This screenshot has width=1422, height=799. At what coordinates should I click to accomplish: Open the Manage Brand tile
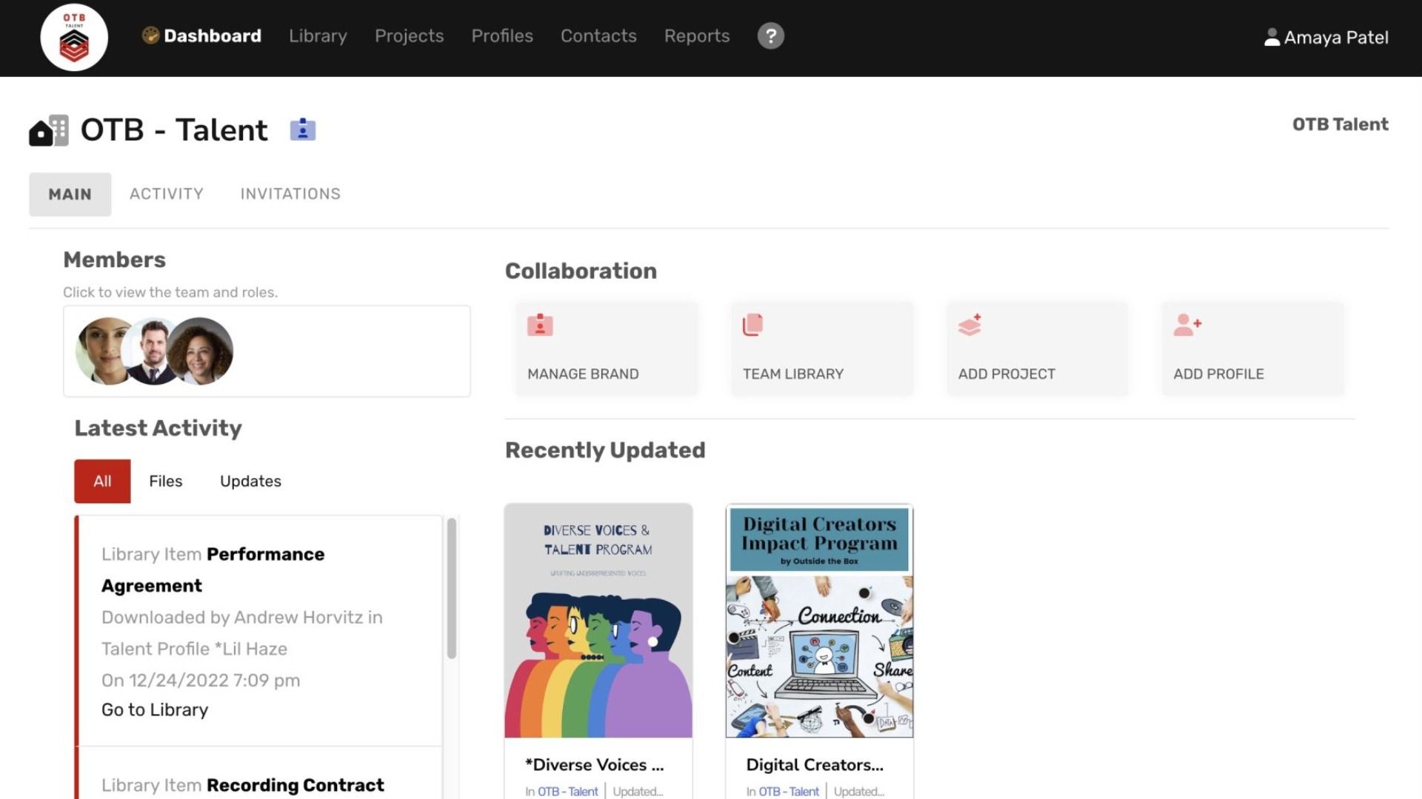[x=606, y=348]
